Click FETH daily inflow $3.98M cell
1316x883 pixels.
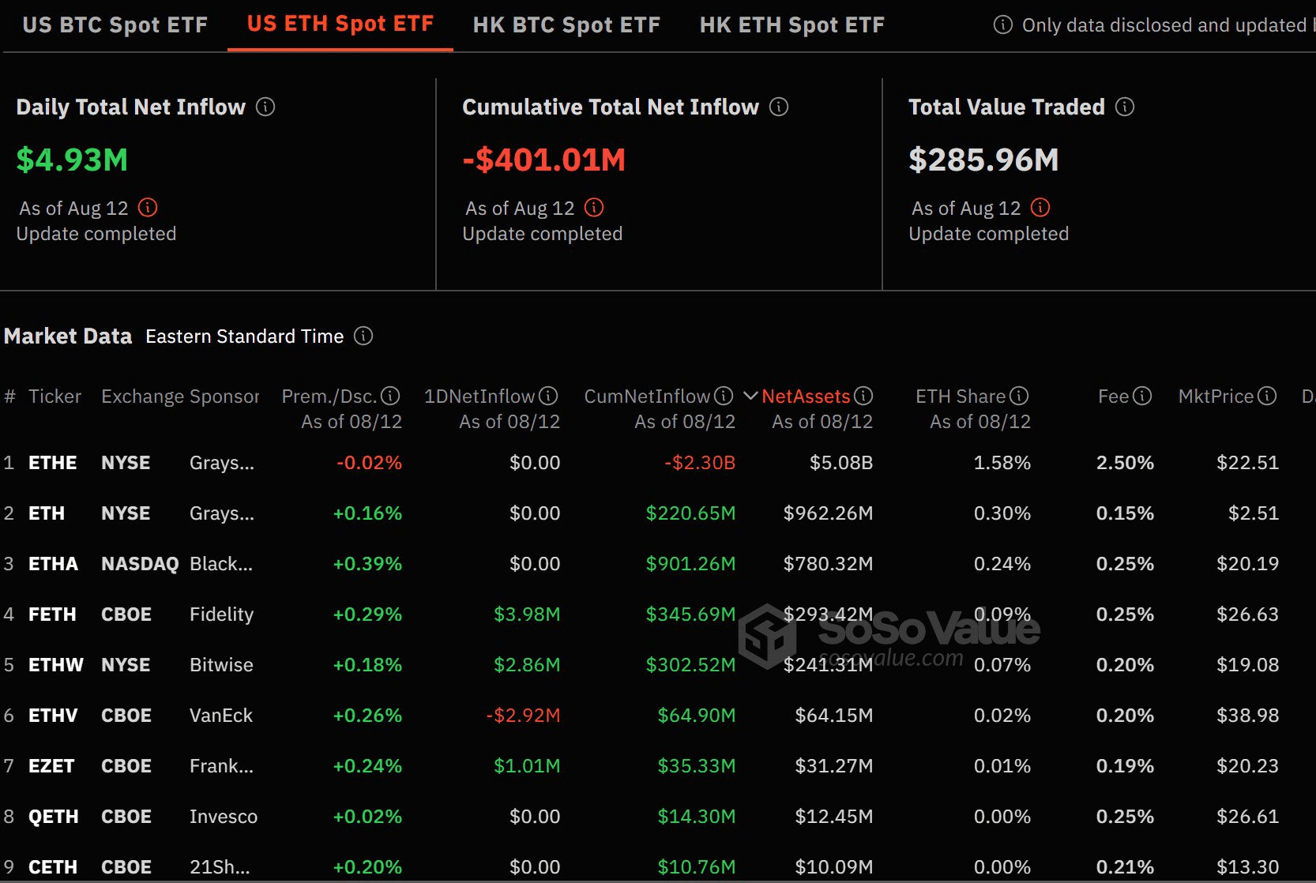tap(527, 614)
